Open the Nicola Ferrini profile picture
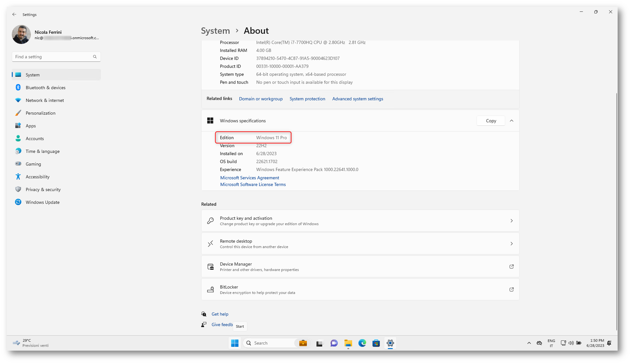This screenshot has width=631, height=364. coord(21,34)
